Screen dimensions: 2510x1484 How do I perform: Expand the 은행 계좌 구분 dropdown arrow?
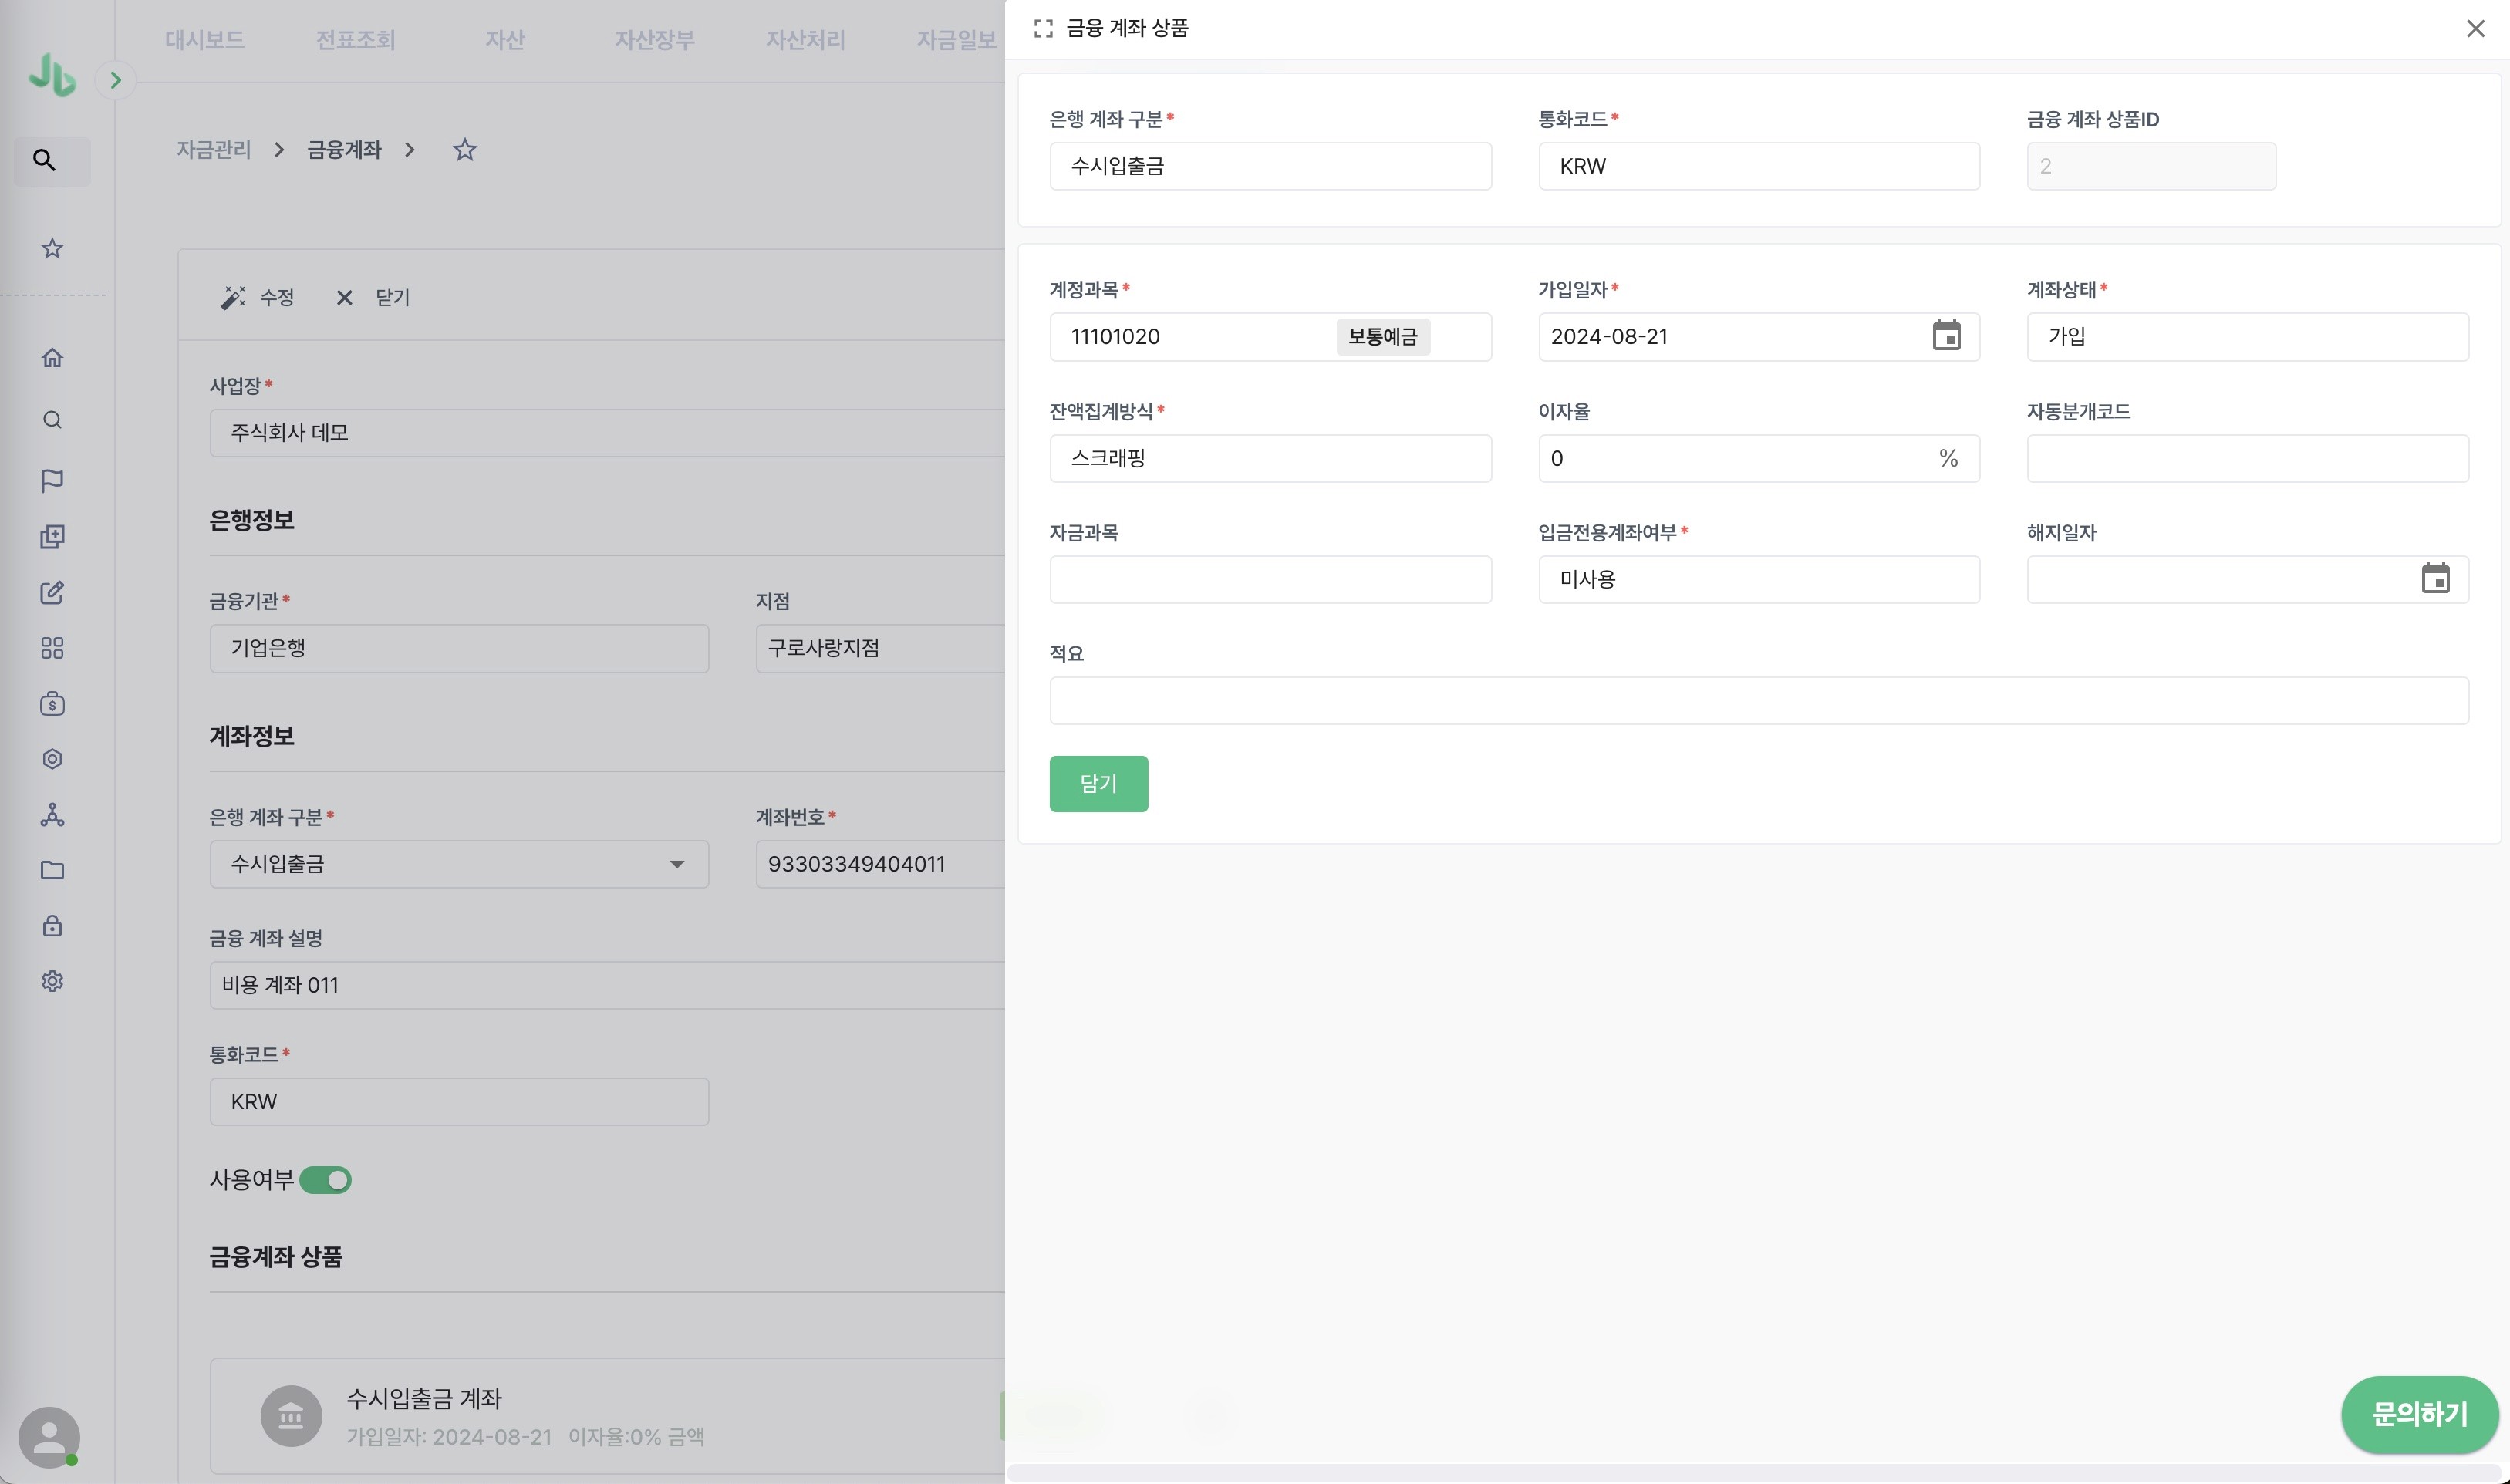click(677, 864)
